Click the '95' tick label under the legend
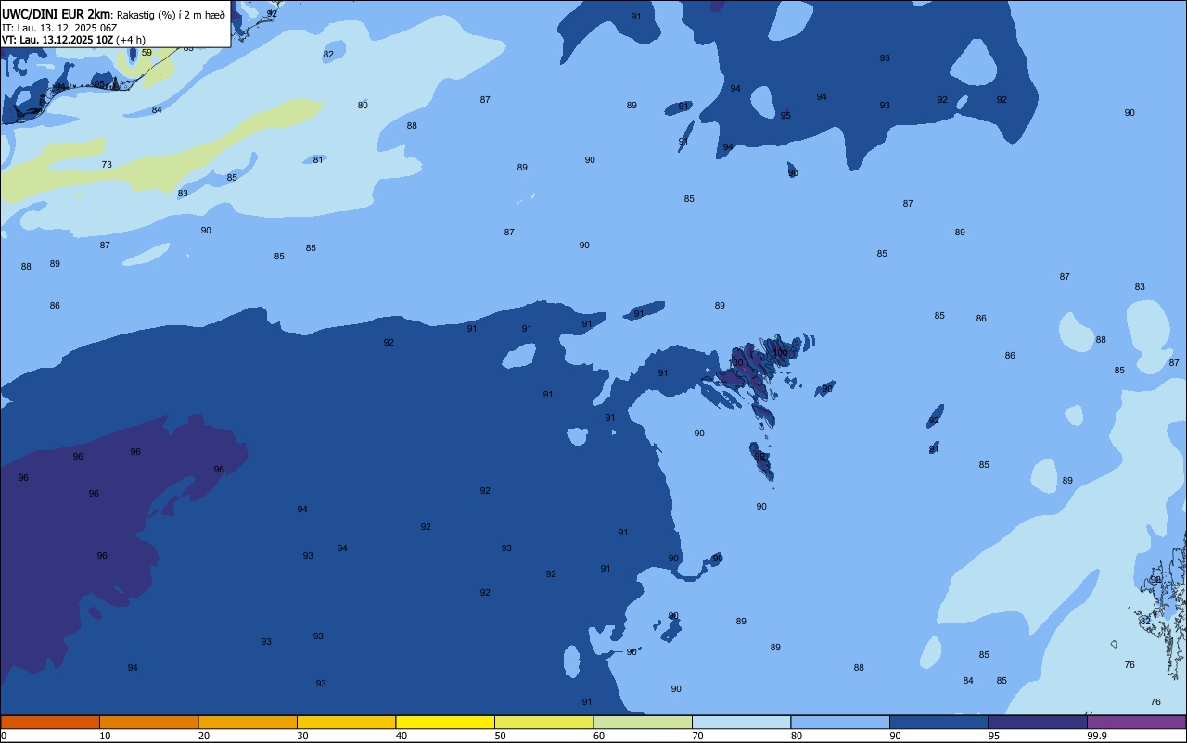1187x743 pixels. click(994, 736)
